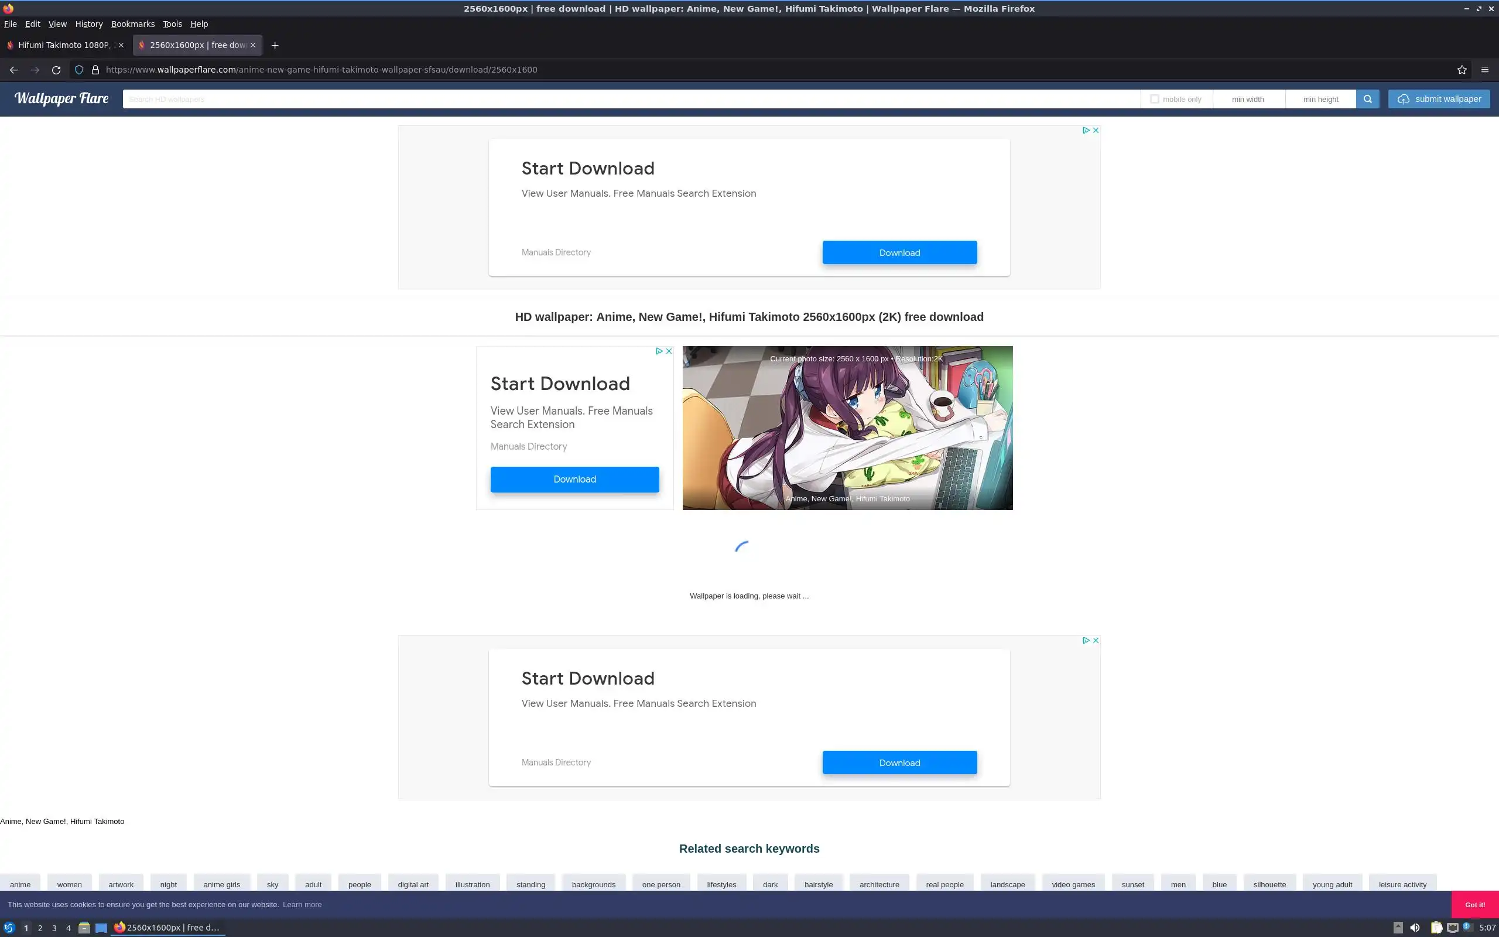Screen dimensions: 1499x937
Task: Open the Learn more cookie link
Action: pyautogui.click(x=302, y=905)
